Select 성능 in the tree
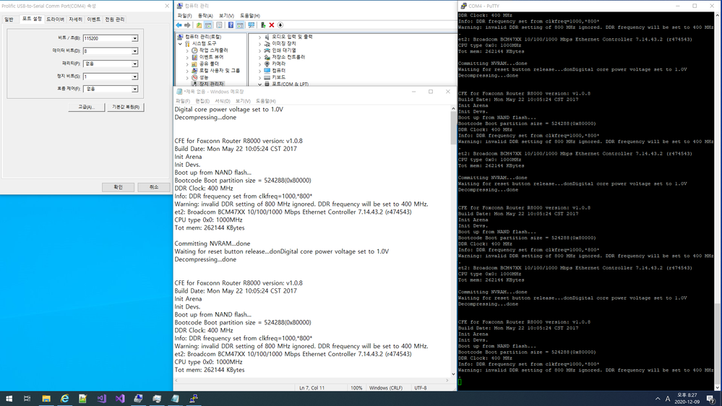This screenshot has width=722, height=406. (204, 77)
